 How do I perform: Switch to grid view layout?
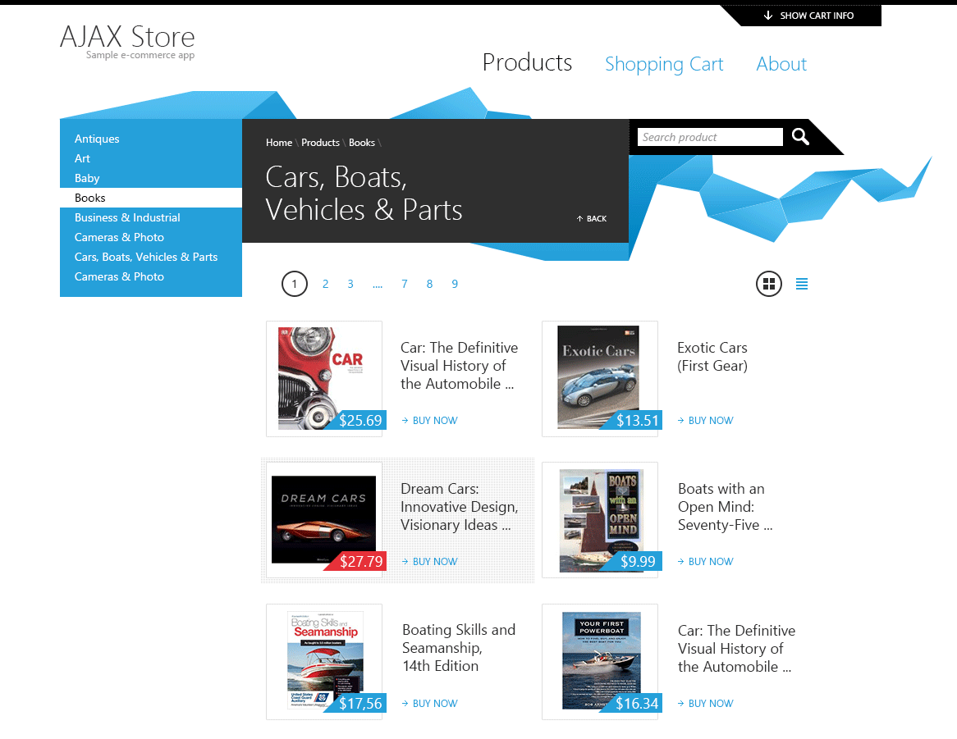pyautogui.click(x=769, y=284)
